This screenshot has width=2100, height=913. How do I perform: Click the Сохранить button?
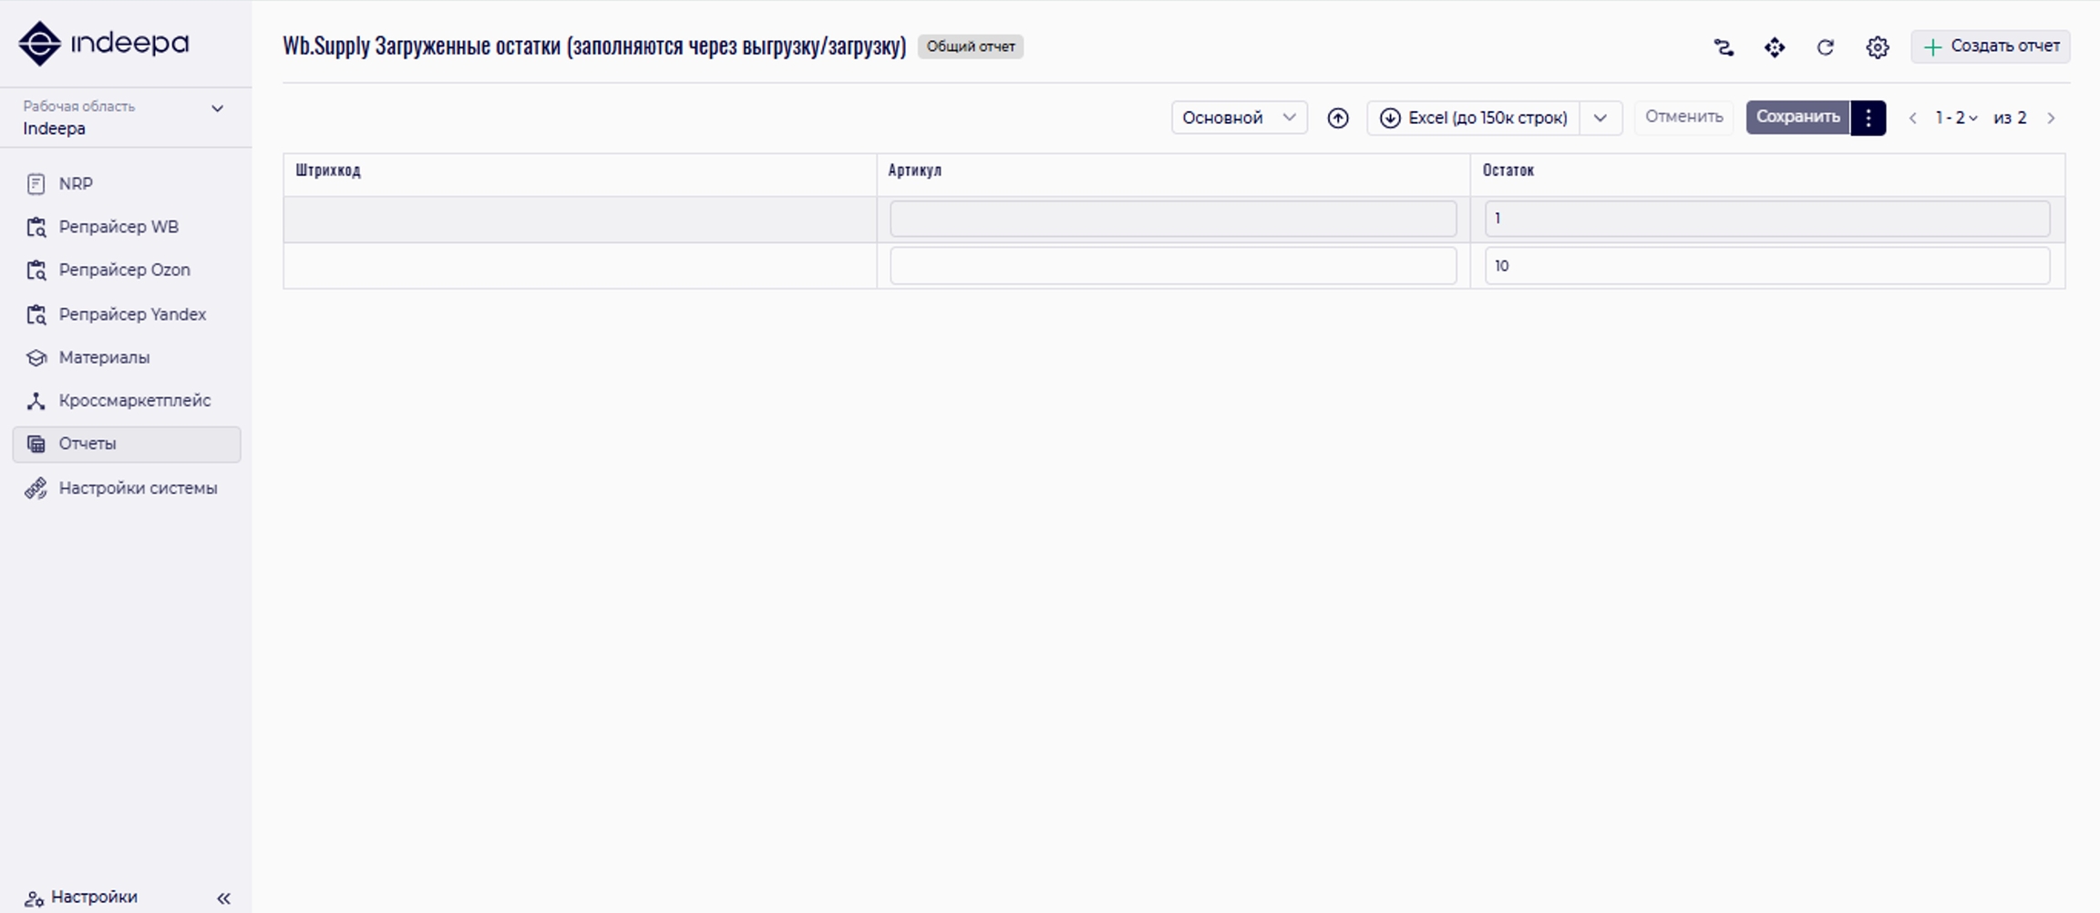click(x=1796, y=118)
